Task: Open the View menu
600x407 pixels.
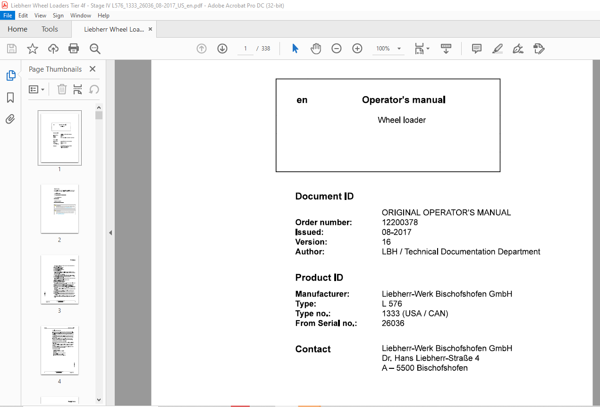Action: point(41,16)
